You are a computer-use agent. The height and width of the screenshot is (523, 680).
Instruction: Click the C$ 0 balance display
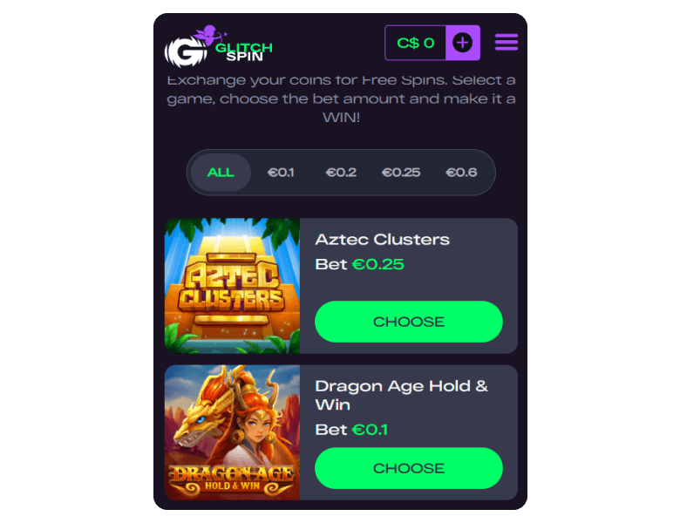pos(416,43)
